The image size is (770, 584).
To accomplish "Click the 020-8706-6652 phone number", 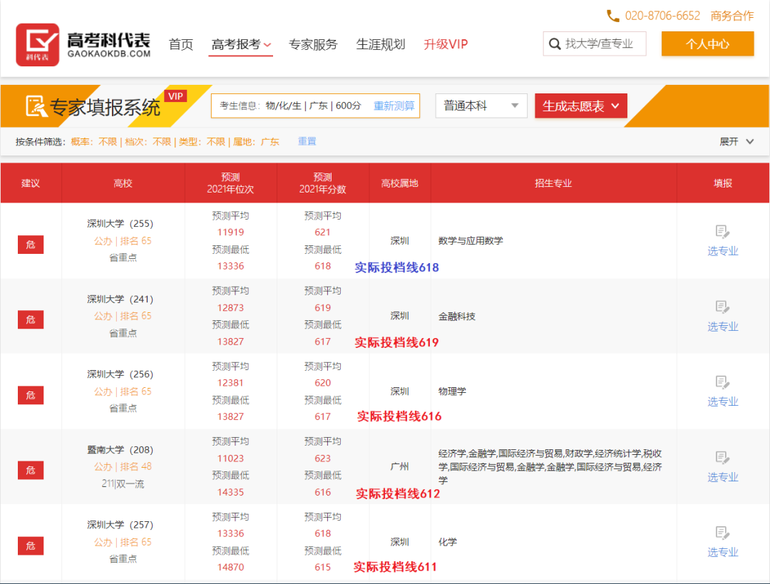I will pos(662,16).
